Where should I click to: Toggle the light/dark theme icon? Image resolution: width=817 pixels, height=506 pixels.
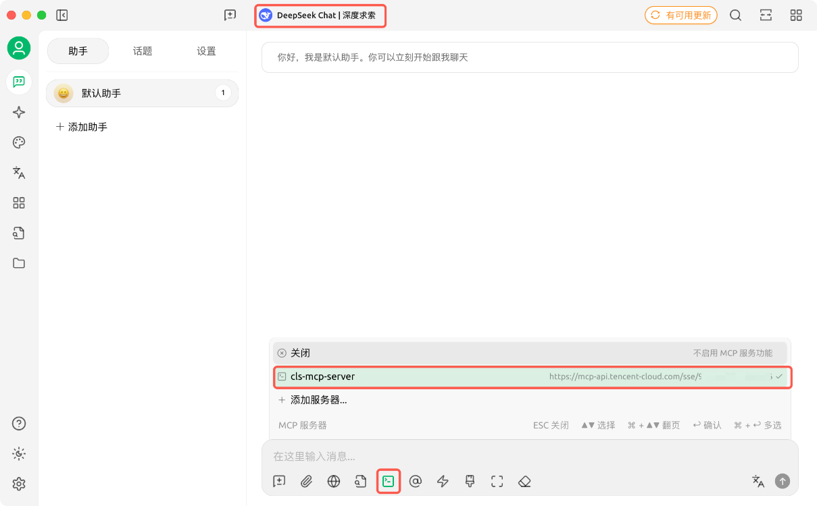19,454
